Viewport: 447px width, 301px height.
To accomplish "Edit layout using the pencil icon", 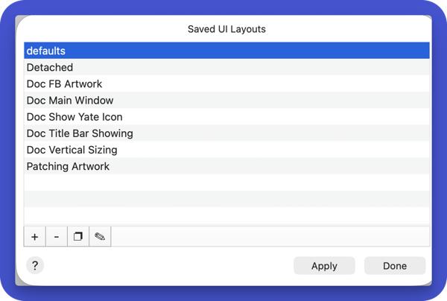I will [100, 236].
